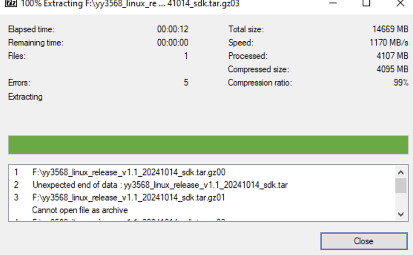Image resolution: width=413 pixels, height=255 pixels.
Task: Select error row 3 for sdk.tar.gz01
Action: (x=129, y=197)
